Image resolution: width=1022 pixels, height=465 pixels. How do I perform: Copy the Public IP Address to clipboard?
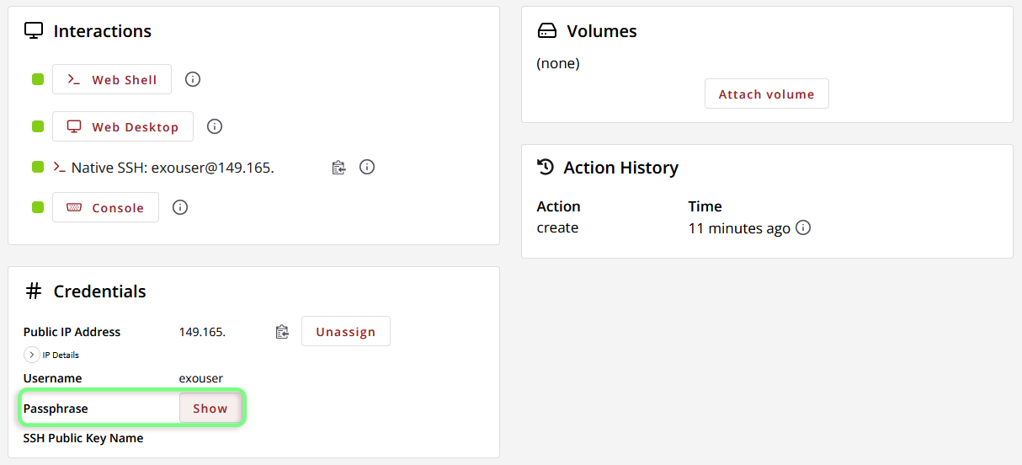pos(282,332)
